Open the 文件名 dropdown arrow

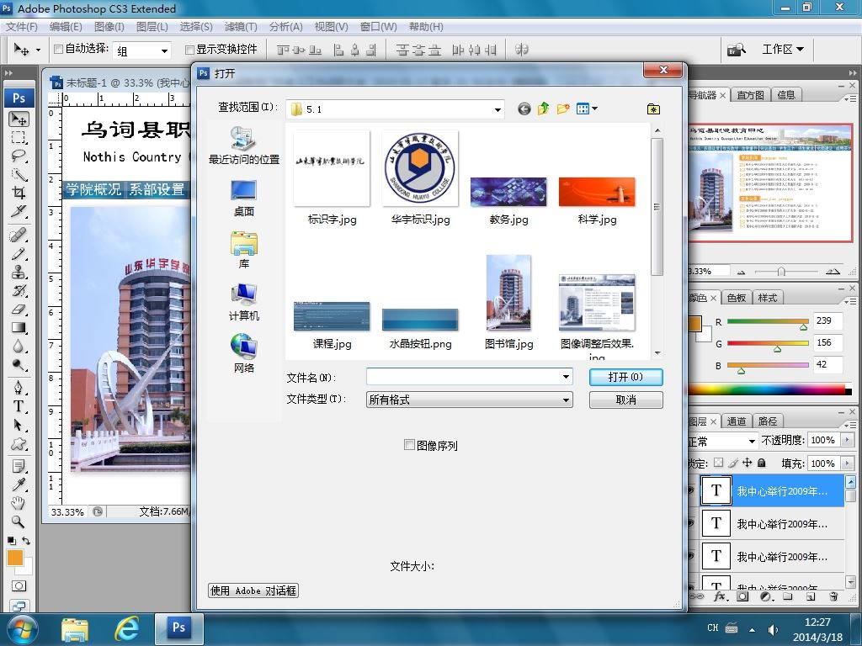[566, 377]
